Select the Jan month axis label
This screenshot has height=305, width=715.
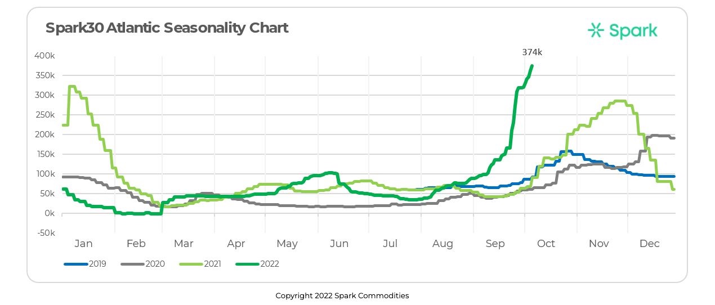(83, 244)
